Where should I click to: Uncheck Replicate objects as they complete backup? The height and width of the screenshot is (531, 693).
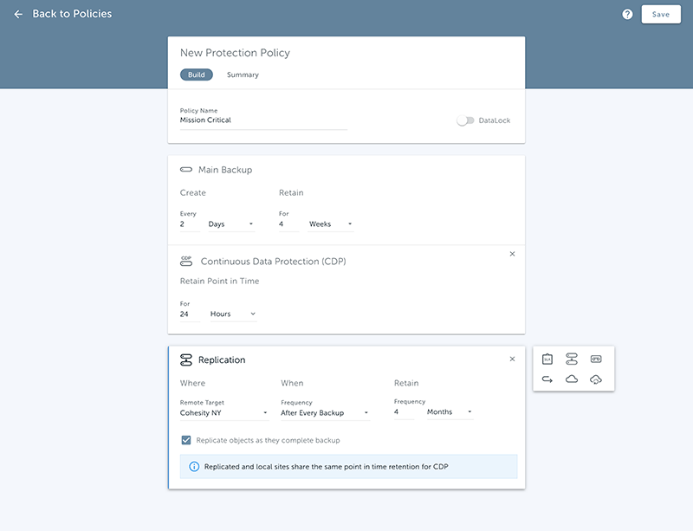pos(186,440)
